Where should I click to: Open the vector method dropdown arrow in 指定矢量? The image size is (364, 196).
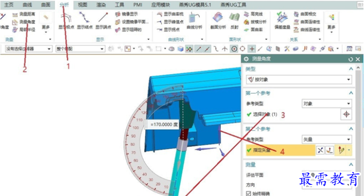pos(349,150)
